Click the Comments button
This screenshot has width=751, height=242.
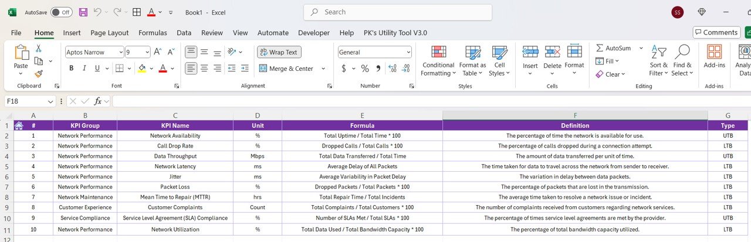[716, 32]
